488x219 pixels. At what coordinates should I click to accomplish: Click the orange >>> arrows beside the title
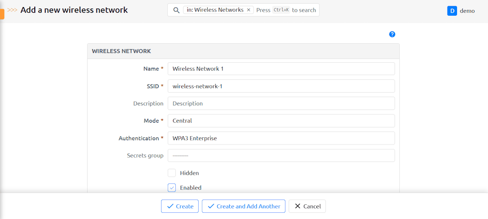coord(12,10)
